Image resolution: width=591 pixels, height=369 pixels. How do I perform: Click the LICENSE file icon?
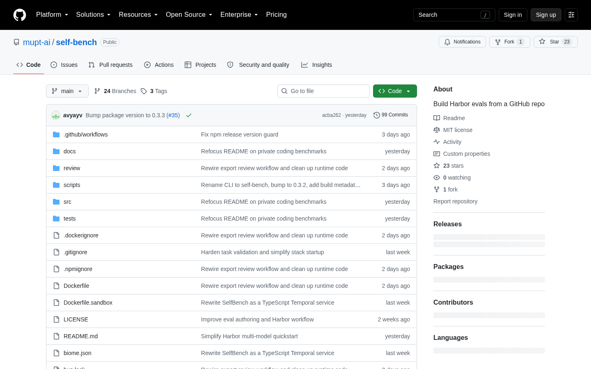point(56,319)
